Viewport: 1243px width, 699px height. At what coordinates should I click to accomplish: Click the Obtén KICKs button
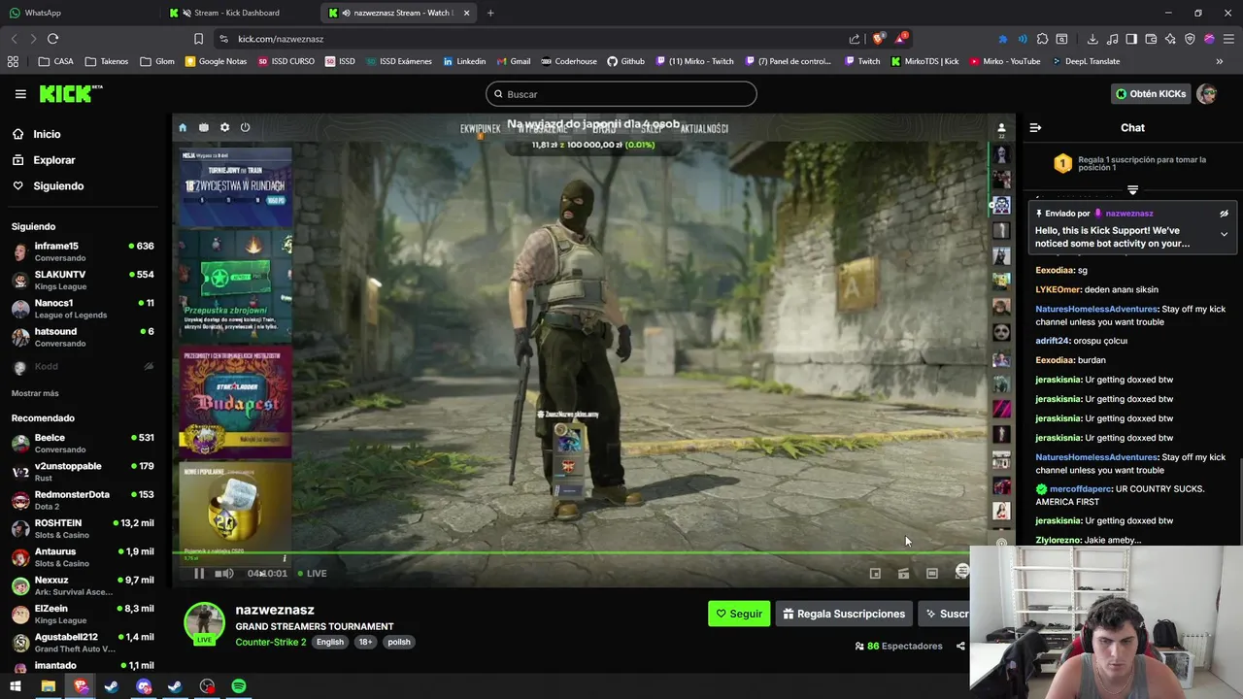click(1151, 94)
